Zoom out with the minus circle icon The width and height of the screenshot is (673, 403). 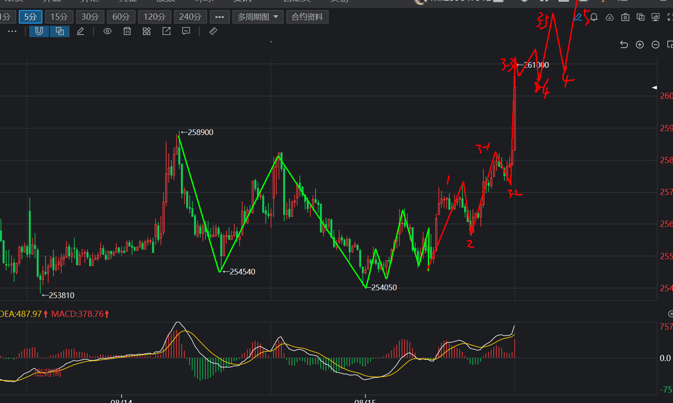(x=656, y=45)
